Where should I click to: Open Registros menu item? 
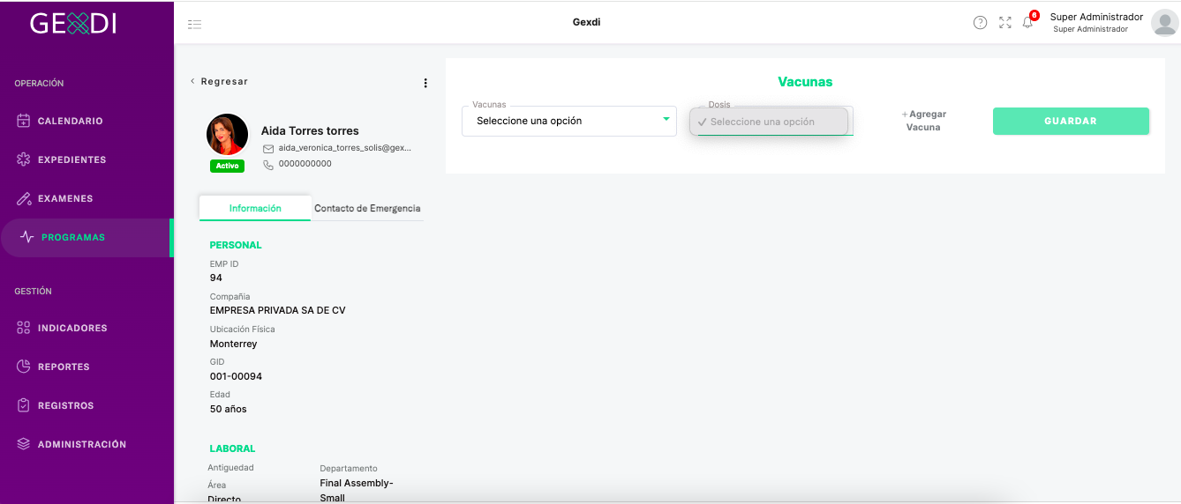tap(87, 405)
